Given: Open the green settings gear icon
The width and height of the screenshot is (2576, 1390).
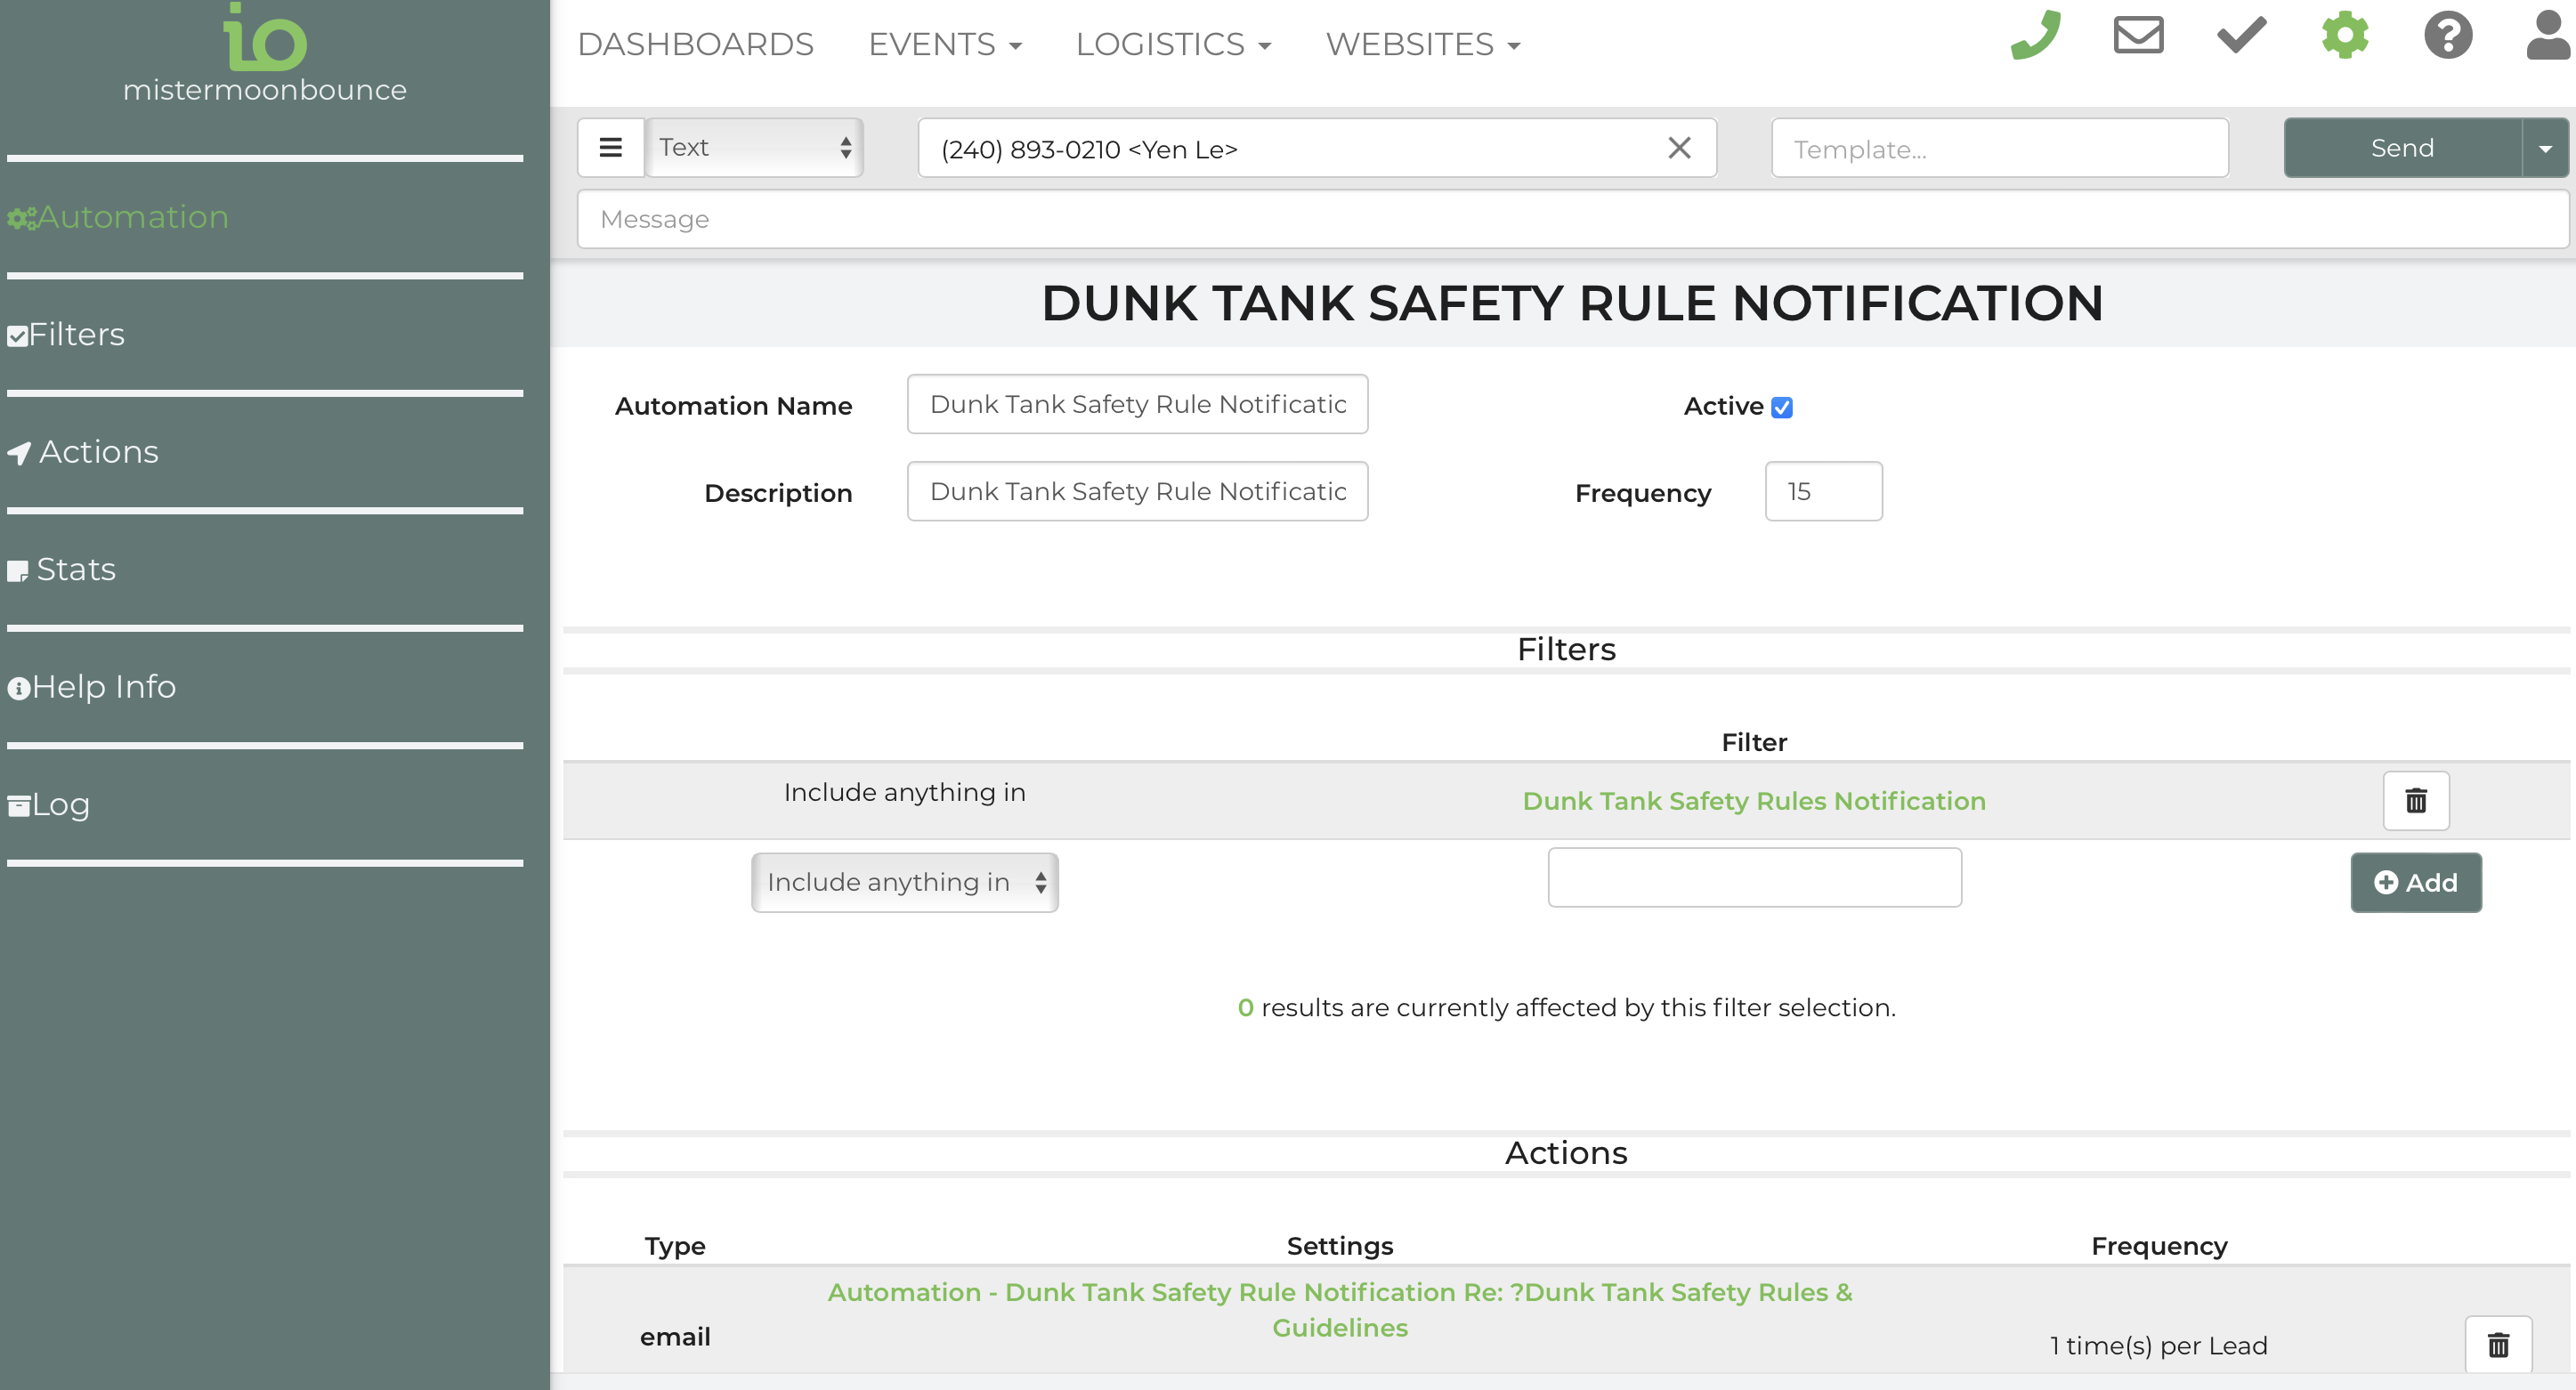Looking at the screenshot, I should click(2344, 36).
